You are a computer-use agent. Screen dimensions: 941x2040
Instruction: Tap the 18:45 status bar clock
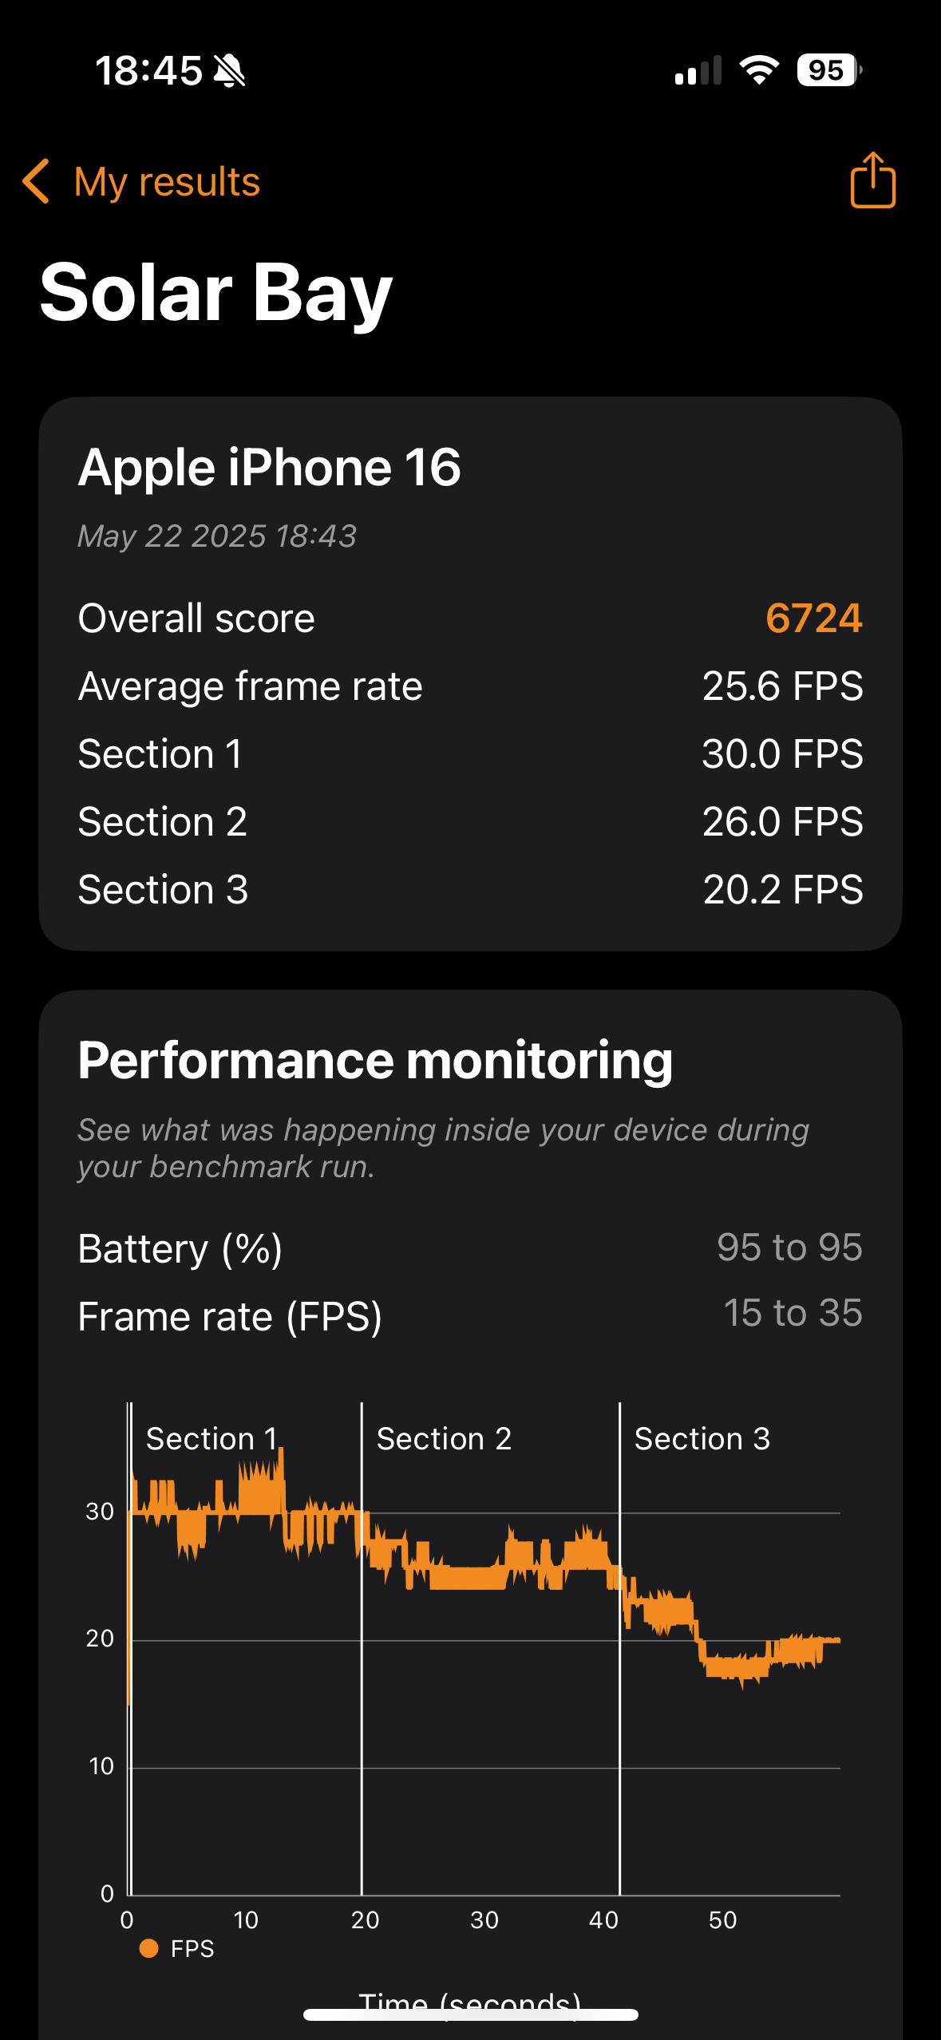tap(148, 71)
